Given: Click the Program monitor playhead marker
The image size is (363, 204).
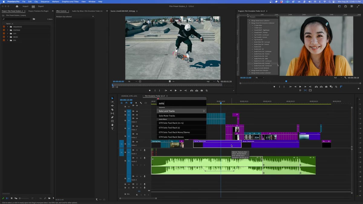Looking at the screenshot, I should click(286, 81).
